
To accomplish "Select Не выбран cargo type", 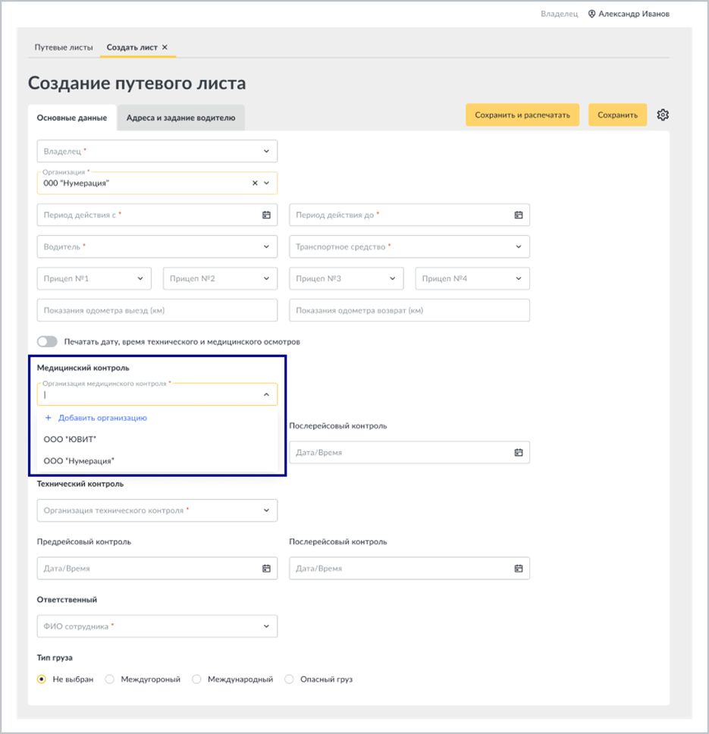I will (x=42, y=679).
